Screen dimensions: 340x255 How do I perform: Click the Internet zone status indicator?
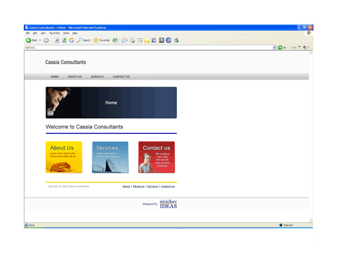click(x=286, y=225)
